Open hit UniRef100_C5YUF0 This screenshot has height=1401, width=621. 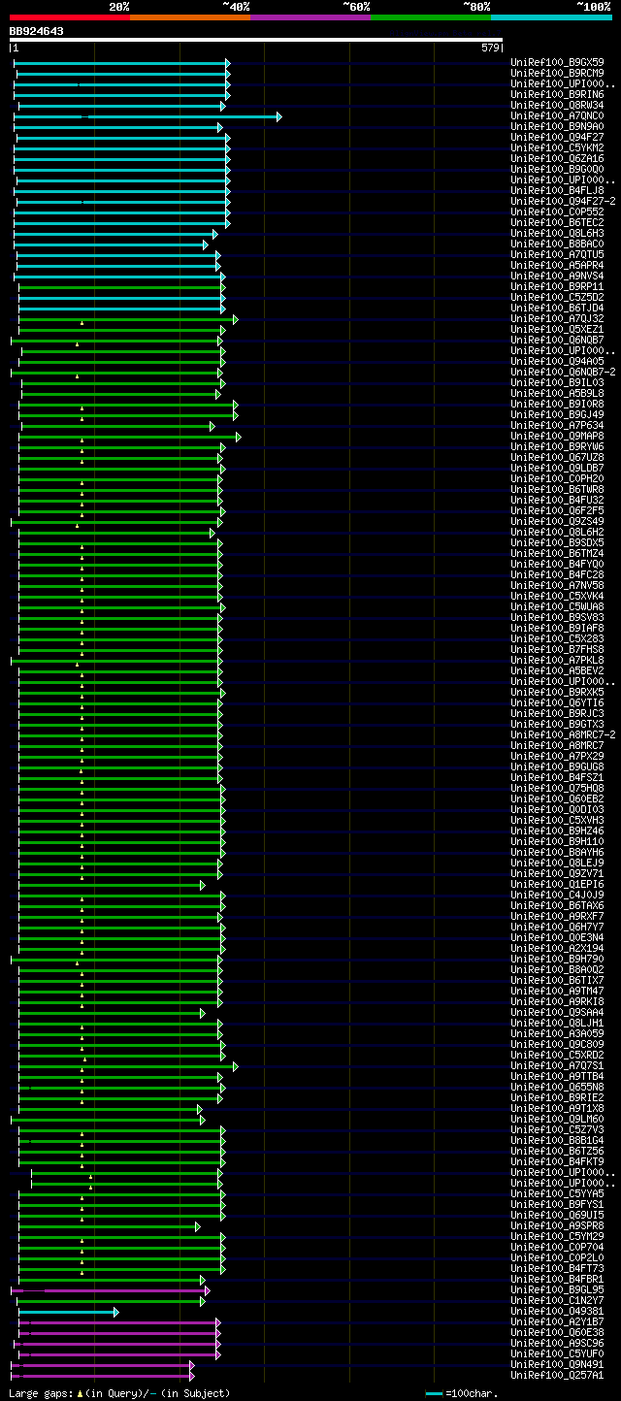pos(558,1353)
